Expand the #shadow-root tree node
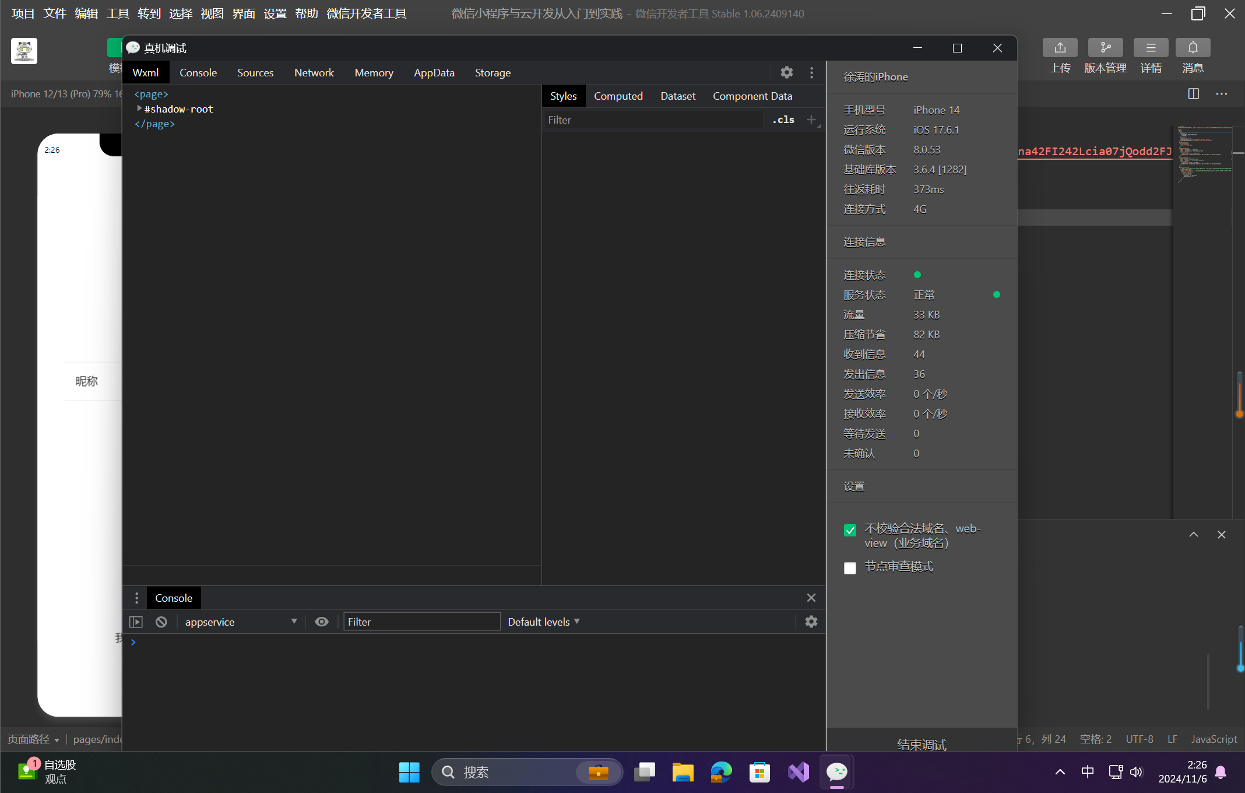1245x793 pixels. point(139,108)
